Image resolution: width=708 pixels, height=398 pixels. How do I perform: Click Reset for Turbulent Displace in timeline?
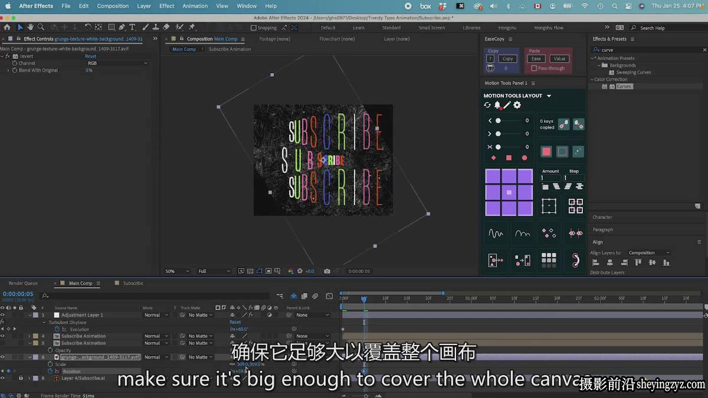[x=235, y=322]
